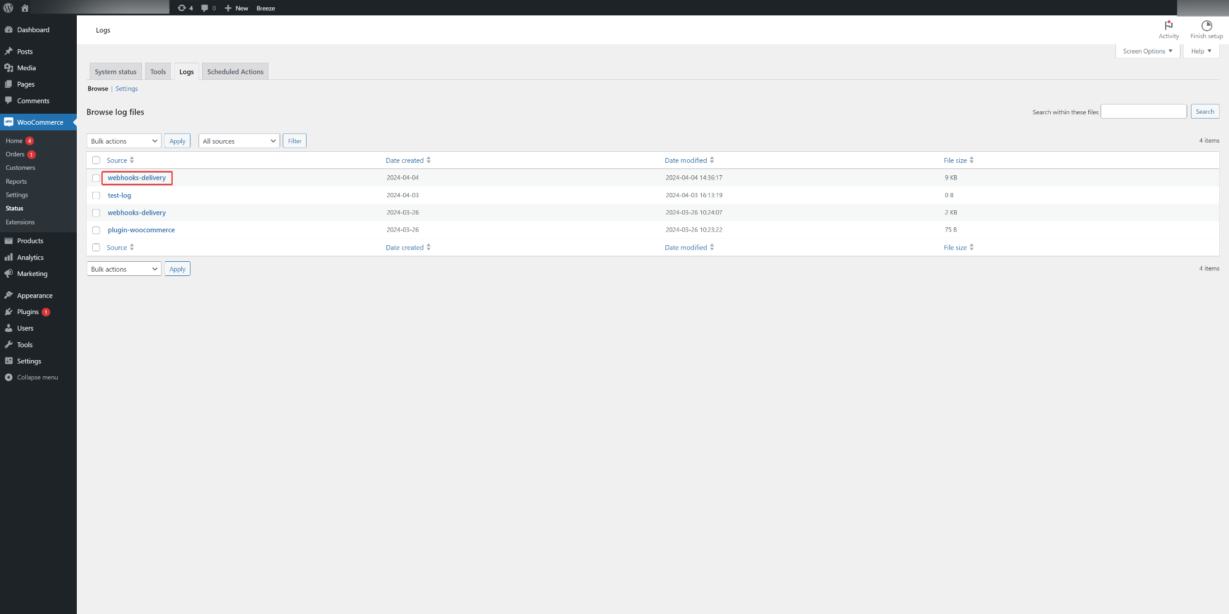Open the plugin-woocommerce log link
This screenshot has width=1229, height=614.
(141, 230)
